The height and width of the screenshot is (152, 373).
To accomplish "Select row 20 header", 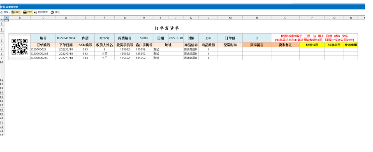I will click(2, 118).
